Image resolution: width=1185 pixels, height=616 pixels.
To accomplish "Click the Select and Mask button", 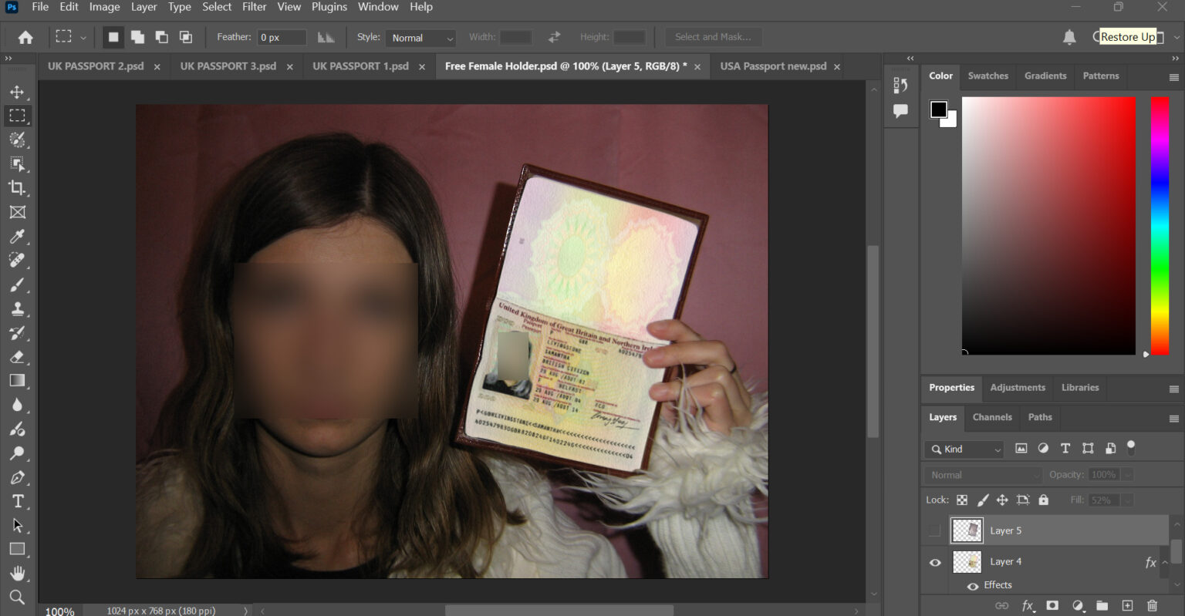I will coord(713,37).
